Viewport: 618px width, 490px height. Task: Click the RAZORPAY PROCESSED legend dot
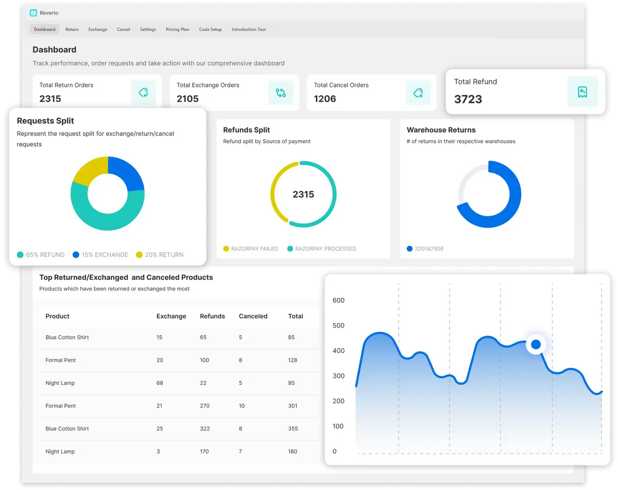coord(290,249)
